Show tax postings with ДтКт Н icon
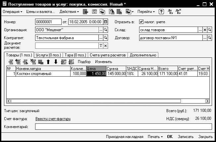 click(x=178, y=12)
